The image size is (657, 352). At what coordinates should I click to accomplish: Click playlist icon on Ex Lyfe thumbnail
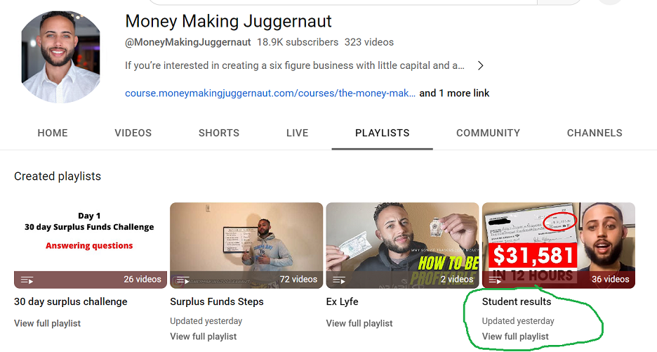coord(339,280)
